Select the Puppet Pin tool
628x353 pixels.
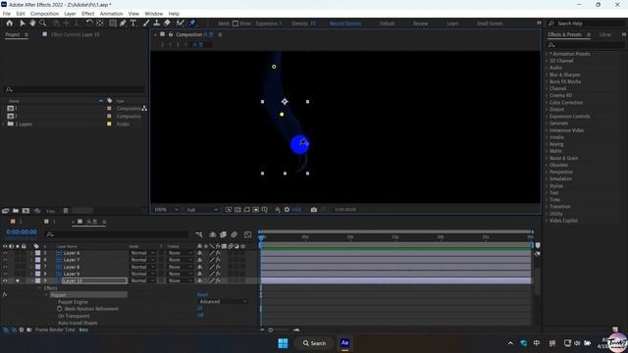192,24
